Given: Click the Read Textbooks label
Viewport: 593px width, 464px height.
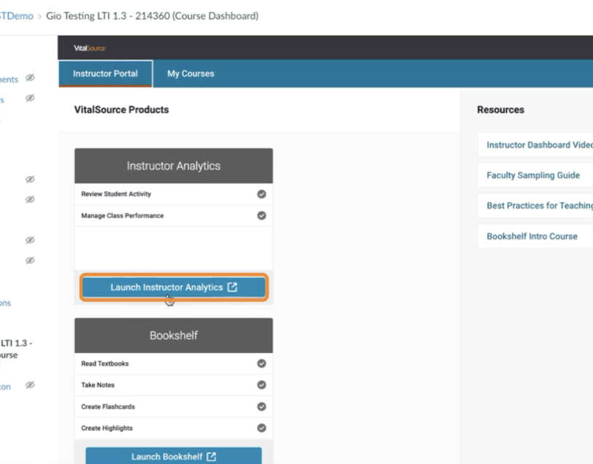Looking at the screenshot, I should point(104,363).
